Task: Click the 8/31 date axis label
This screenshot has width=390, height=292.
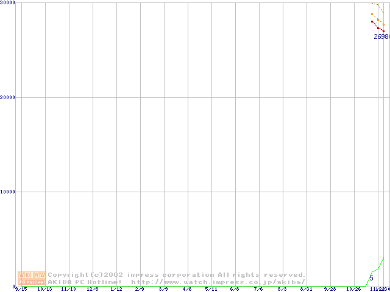Action: tap(306, 289)
